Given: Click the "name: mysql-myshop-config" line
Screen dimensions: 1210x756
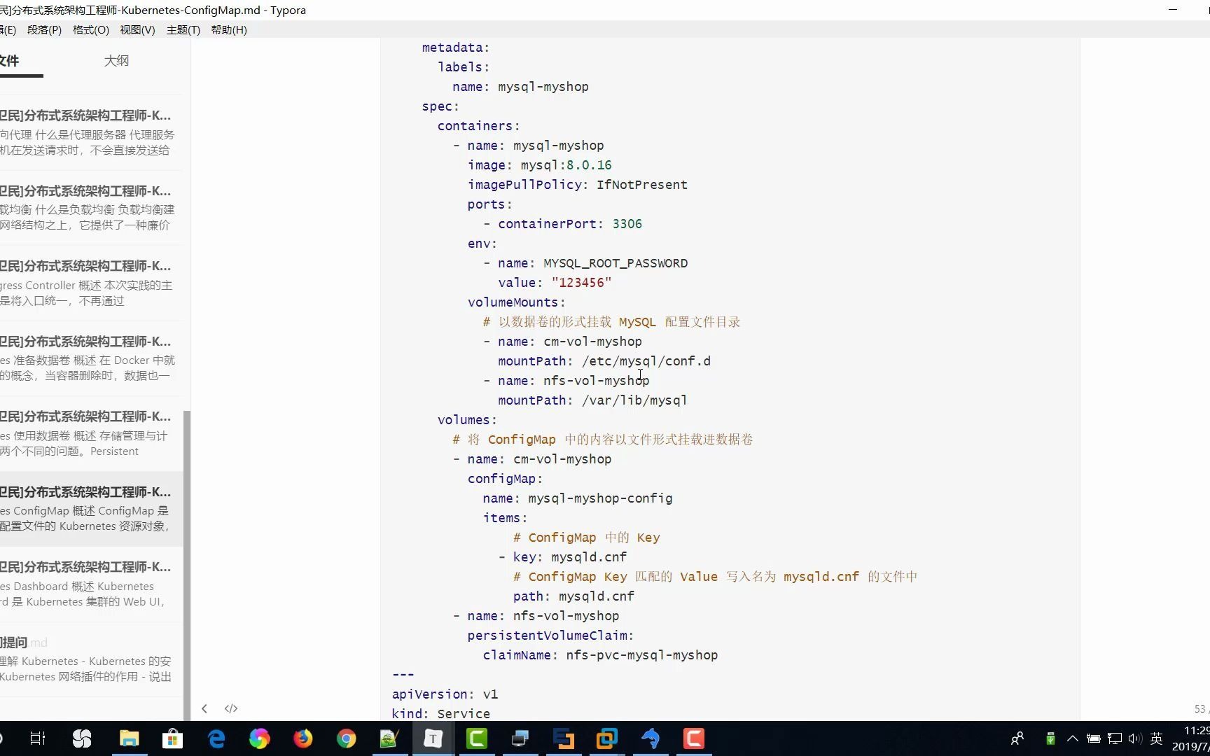Looking at the screenshot, I should (x=578, y=498).
